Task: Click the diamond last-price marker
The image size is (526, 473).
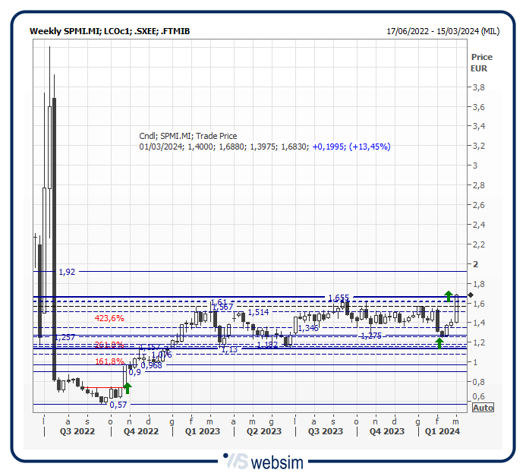Action: [x=471, y=295]
